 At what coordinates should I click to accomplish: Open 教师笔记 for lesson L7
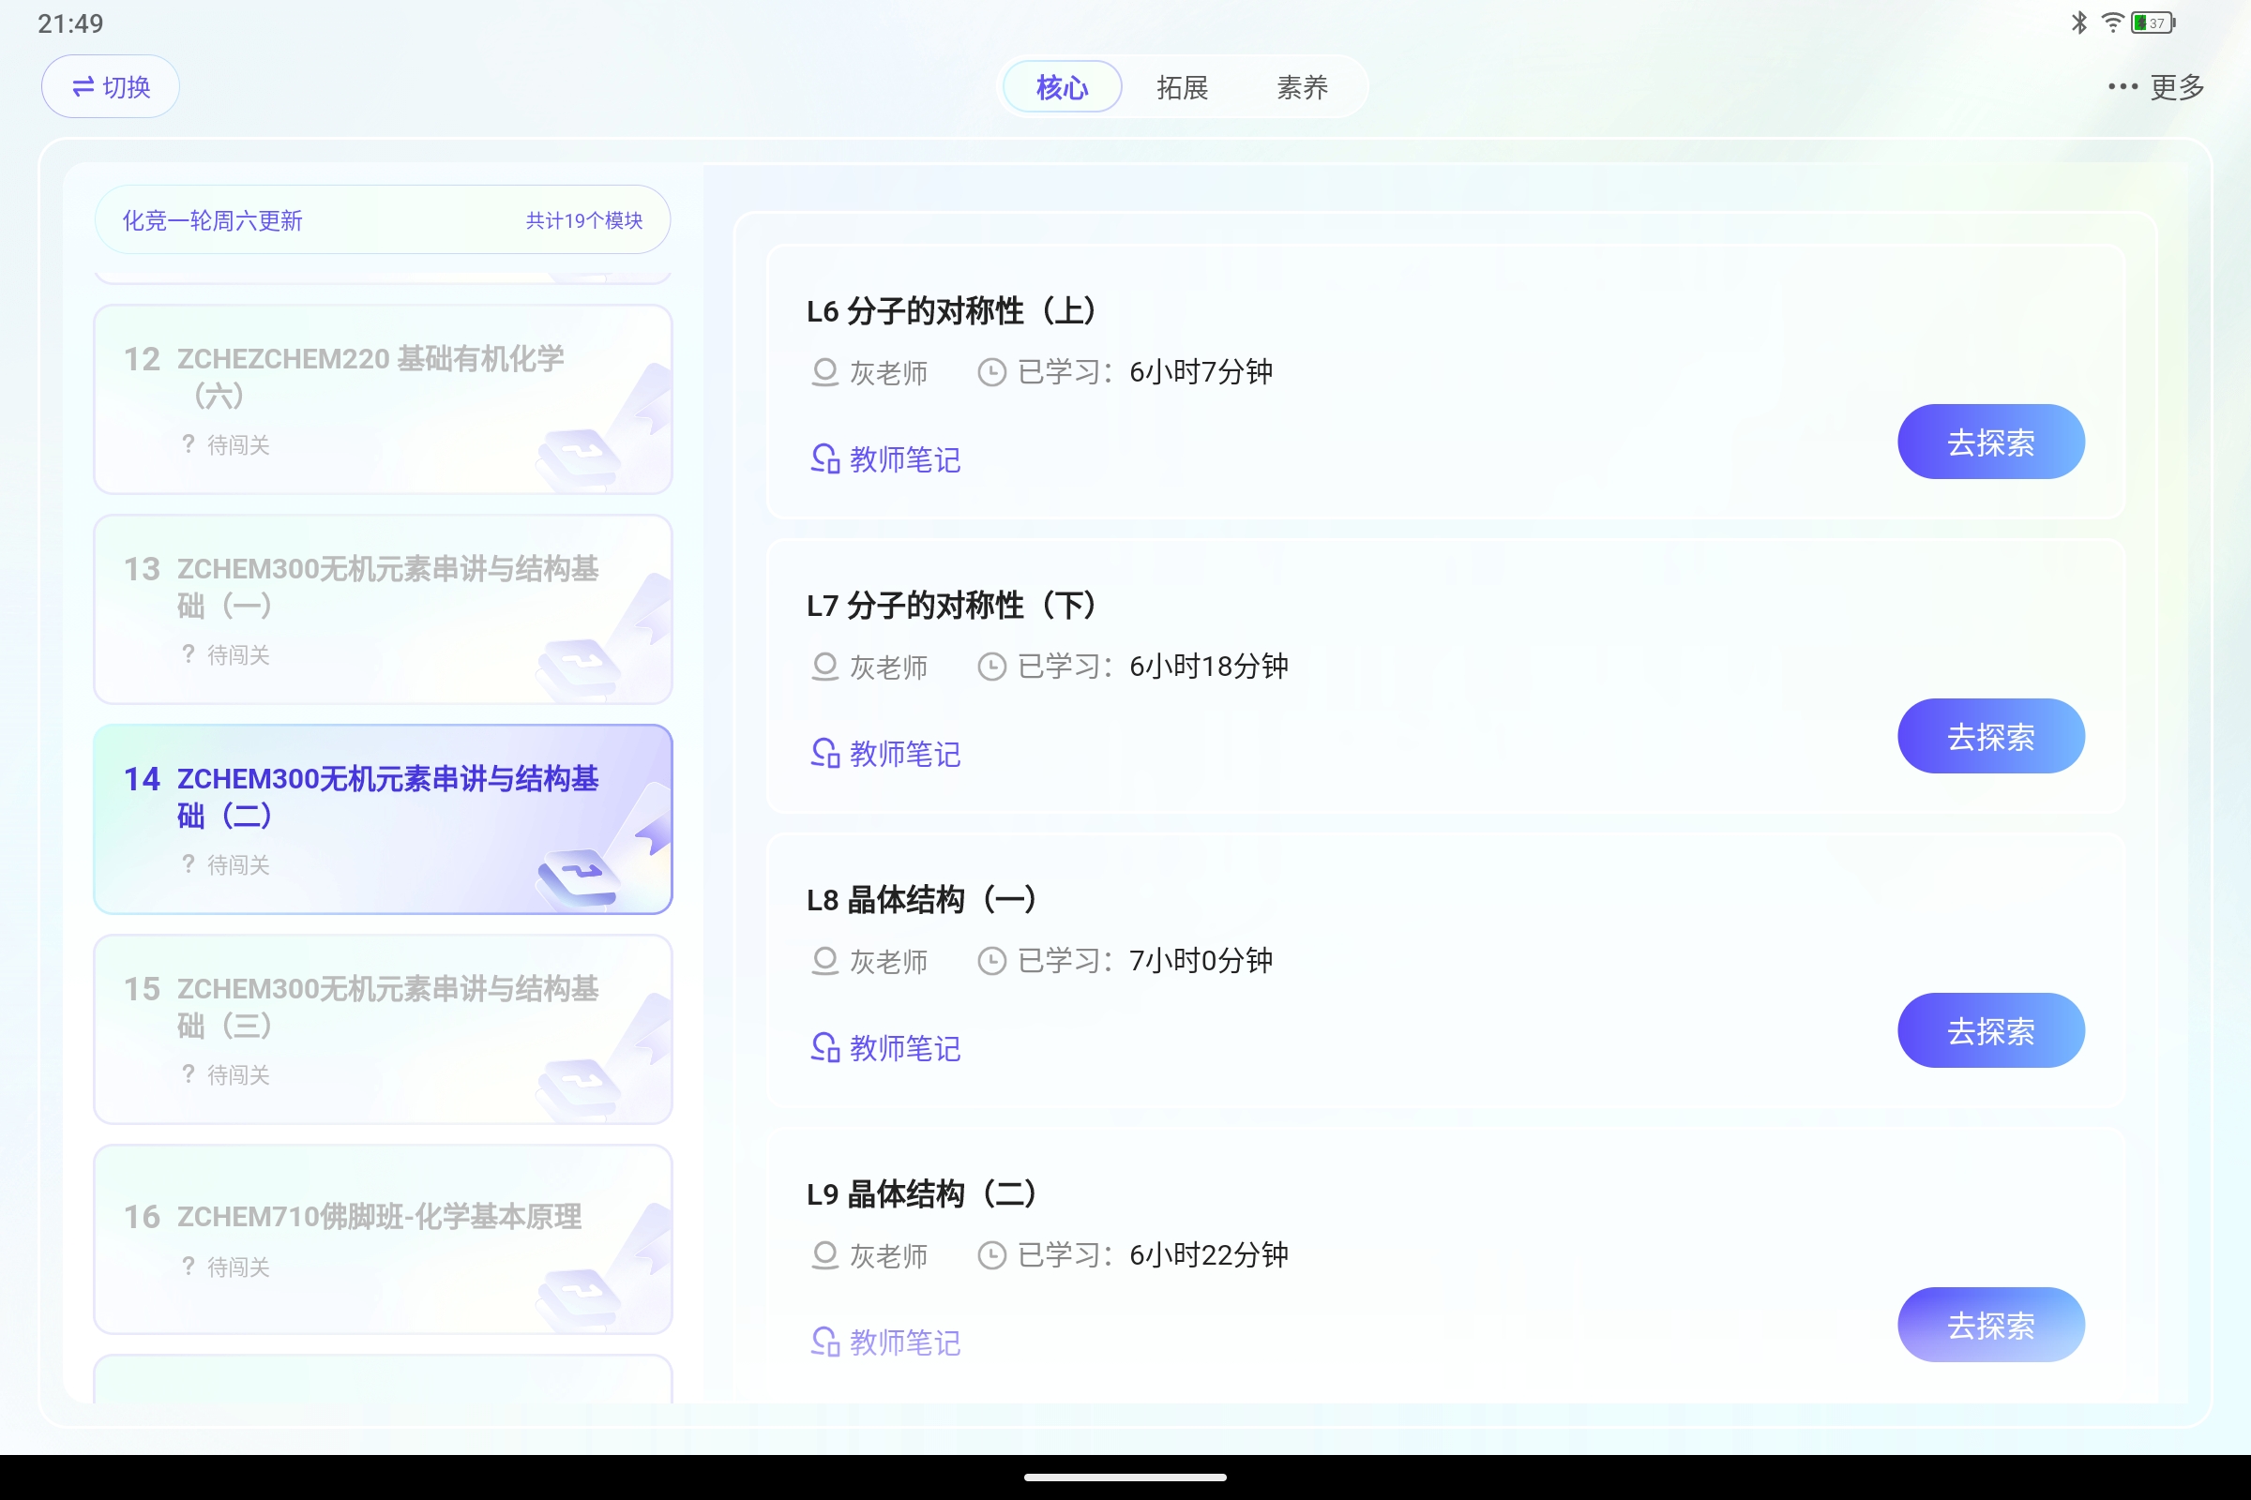pyautogui.click(x=885, y=754)
